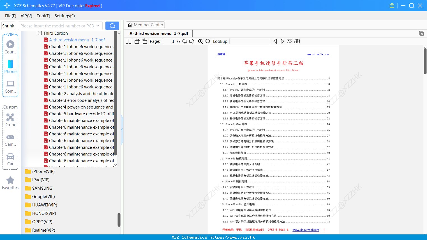Click the https://www.xzz.hk status bar text
Image resolution: width=427 pixels, height=240 pixels.
click(x=232, y=237)
